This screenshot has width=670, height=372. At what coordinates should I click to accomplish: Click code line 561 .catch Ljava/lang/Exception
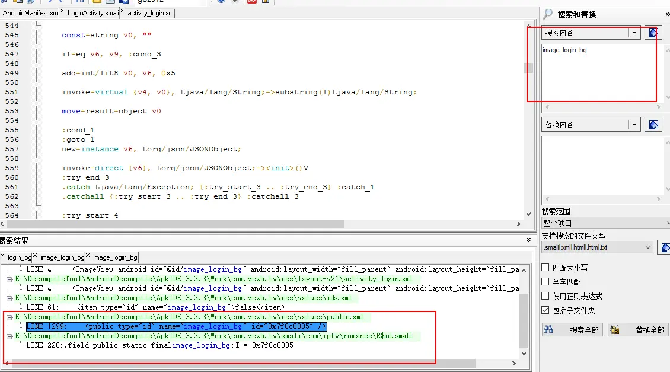pyautogui.click(x=218, y=187)
